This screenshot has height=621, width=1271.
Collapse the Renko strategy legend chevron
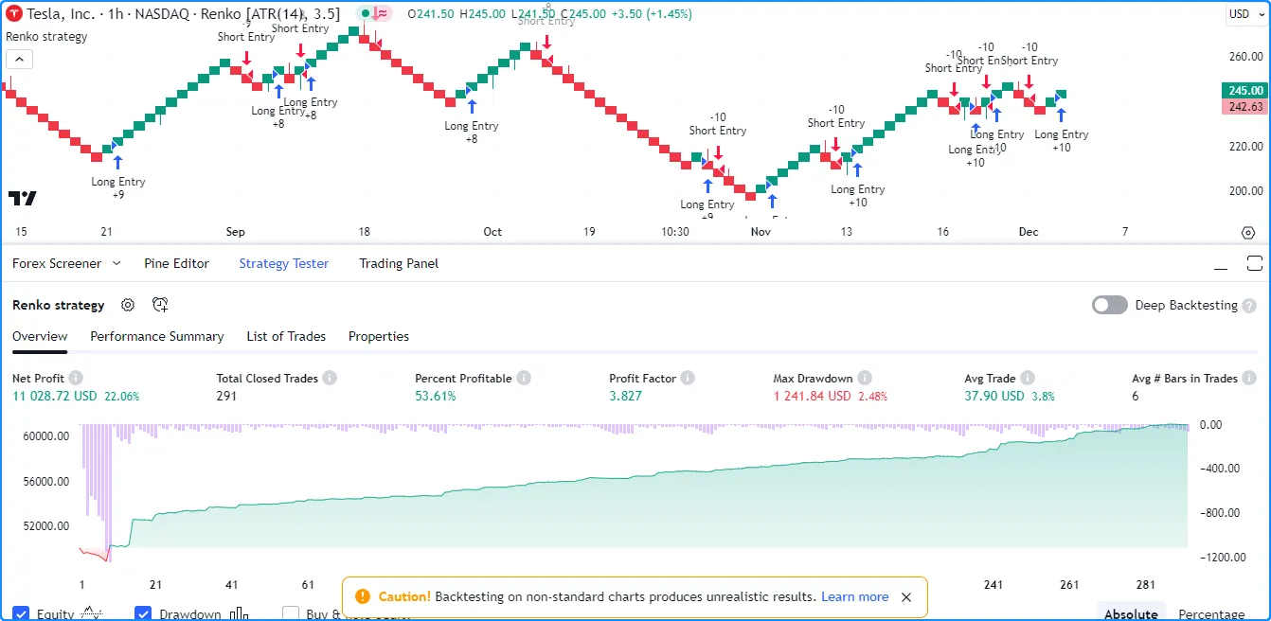pyautogui.click(x=19, y=59)
